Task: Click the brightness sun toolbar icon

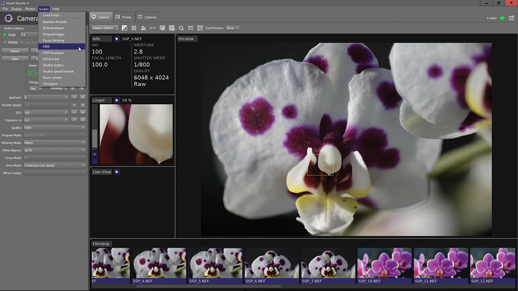Action: (x=181, y=28)
